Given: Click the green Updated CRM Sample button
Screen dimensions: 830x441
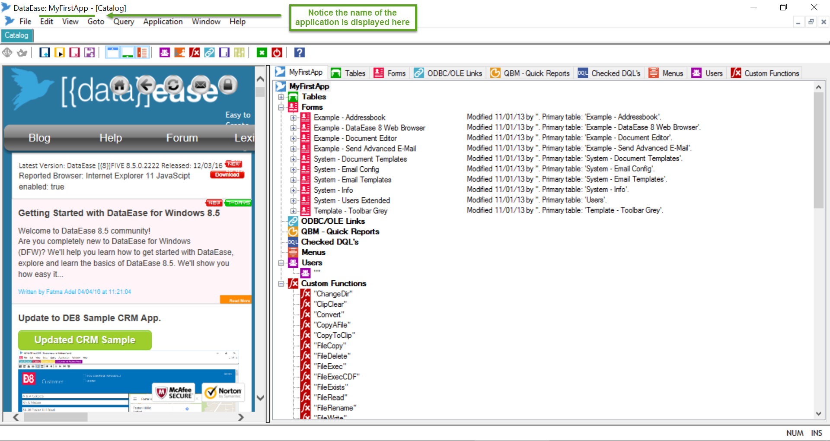Looking at the screenshot, I should click(x=85, y=340).
